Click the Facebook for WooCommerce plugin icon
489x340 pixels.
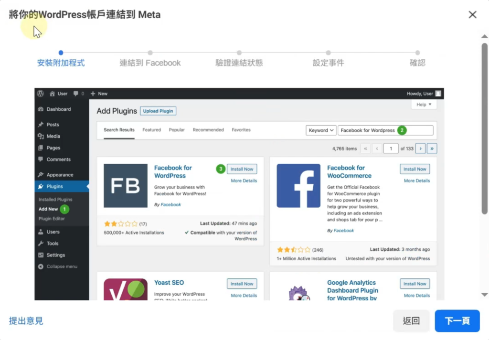point(298,186)
